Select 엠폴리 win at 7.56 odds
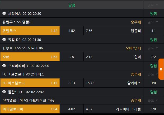This screenshot has width=164, height=115. tap(114, 31)
